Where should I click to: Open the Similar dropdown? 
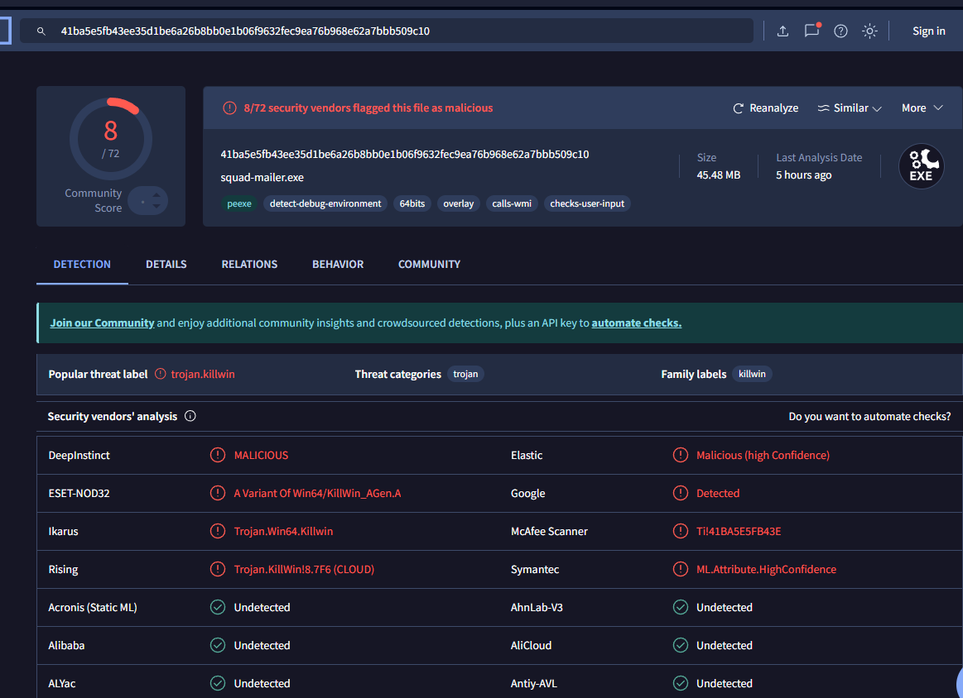(x=849, y=108)
